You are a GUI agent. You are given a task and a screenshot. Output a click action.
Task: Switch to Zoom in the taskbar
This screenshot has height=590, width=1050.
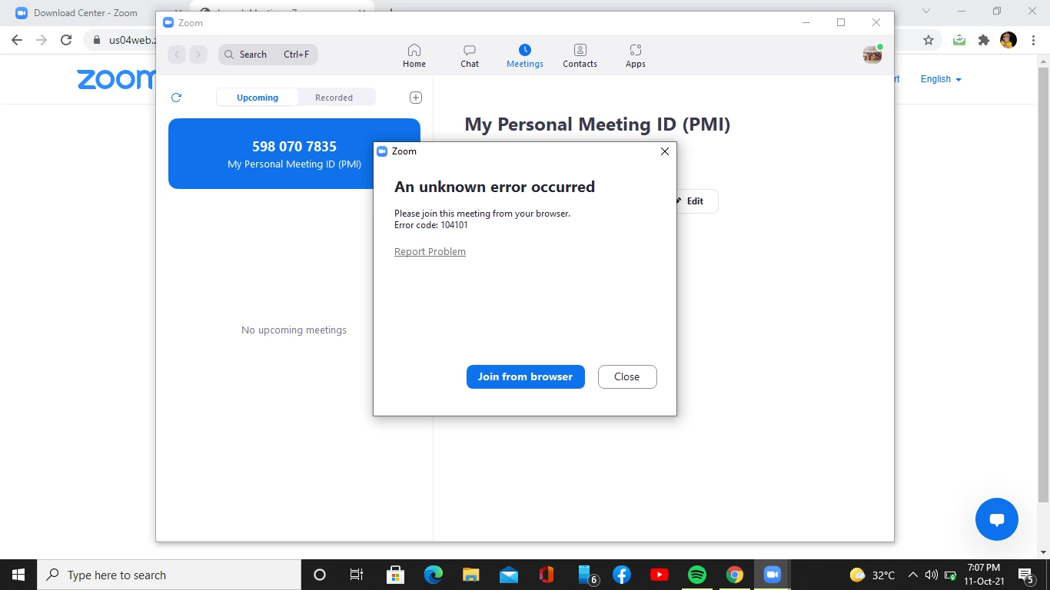coord(773,575)
